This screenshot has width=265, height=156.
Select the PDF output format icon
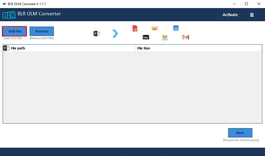click(x=135, y=28)
